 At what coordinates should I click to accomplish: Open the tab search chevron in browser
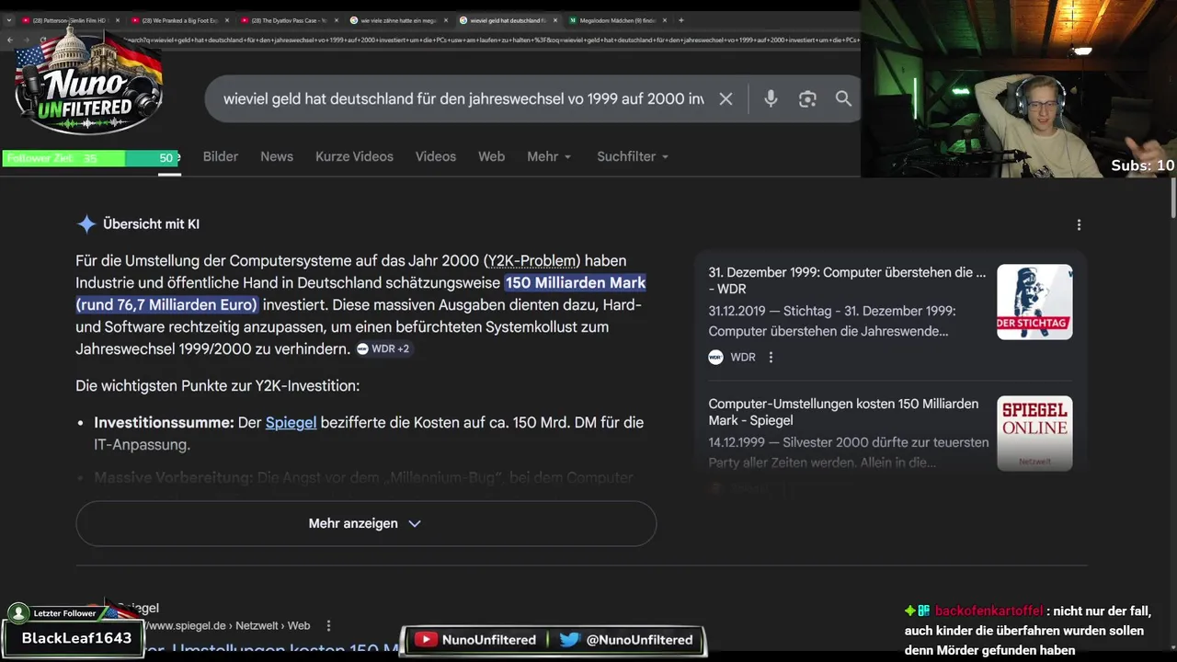tap(9, 20)
